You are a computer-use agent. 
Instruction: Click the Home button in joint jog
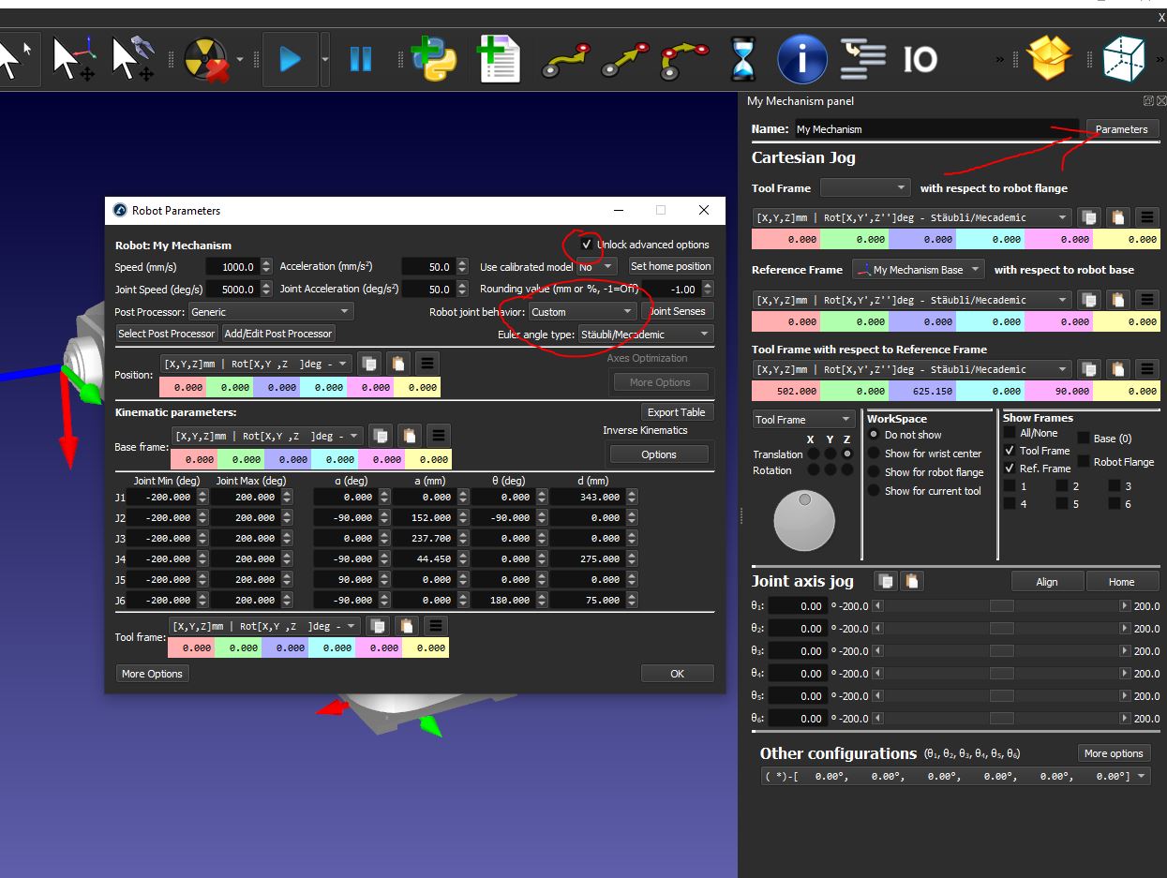(x=1121, y=582)
